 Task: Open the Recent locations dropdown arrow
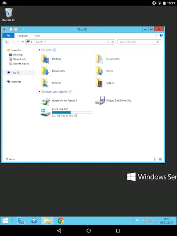coord(18,42)
